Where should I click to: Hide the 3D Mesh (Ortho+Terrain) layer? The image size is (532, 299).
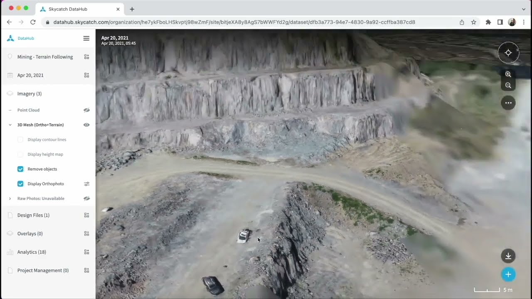pyautogui.click(x=86, y=125)
